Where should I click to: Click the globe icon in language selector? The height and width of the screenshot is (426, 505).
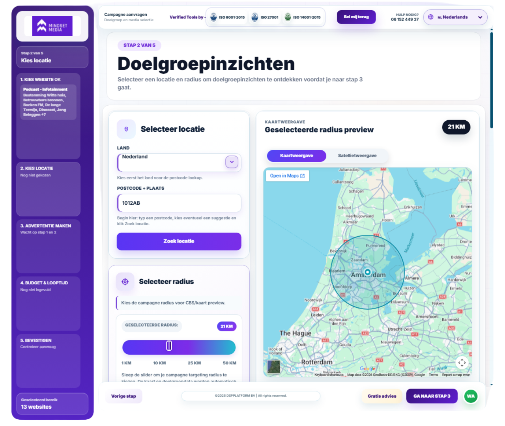430,17
